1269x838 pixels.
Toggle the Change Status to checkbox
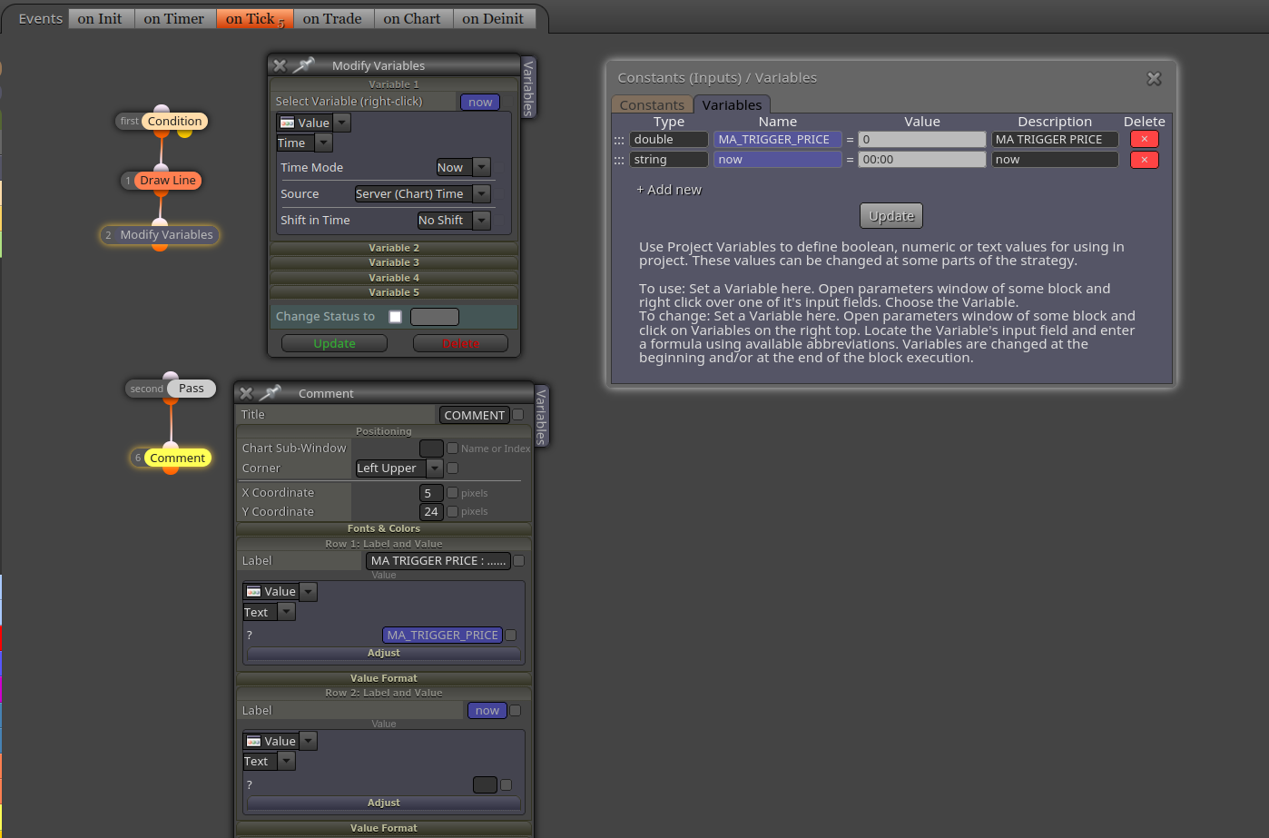pos(395,317)
